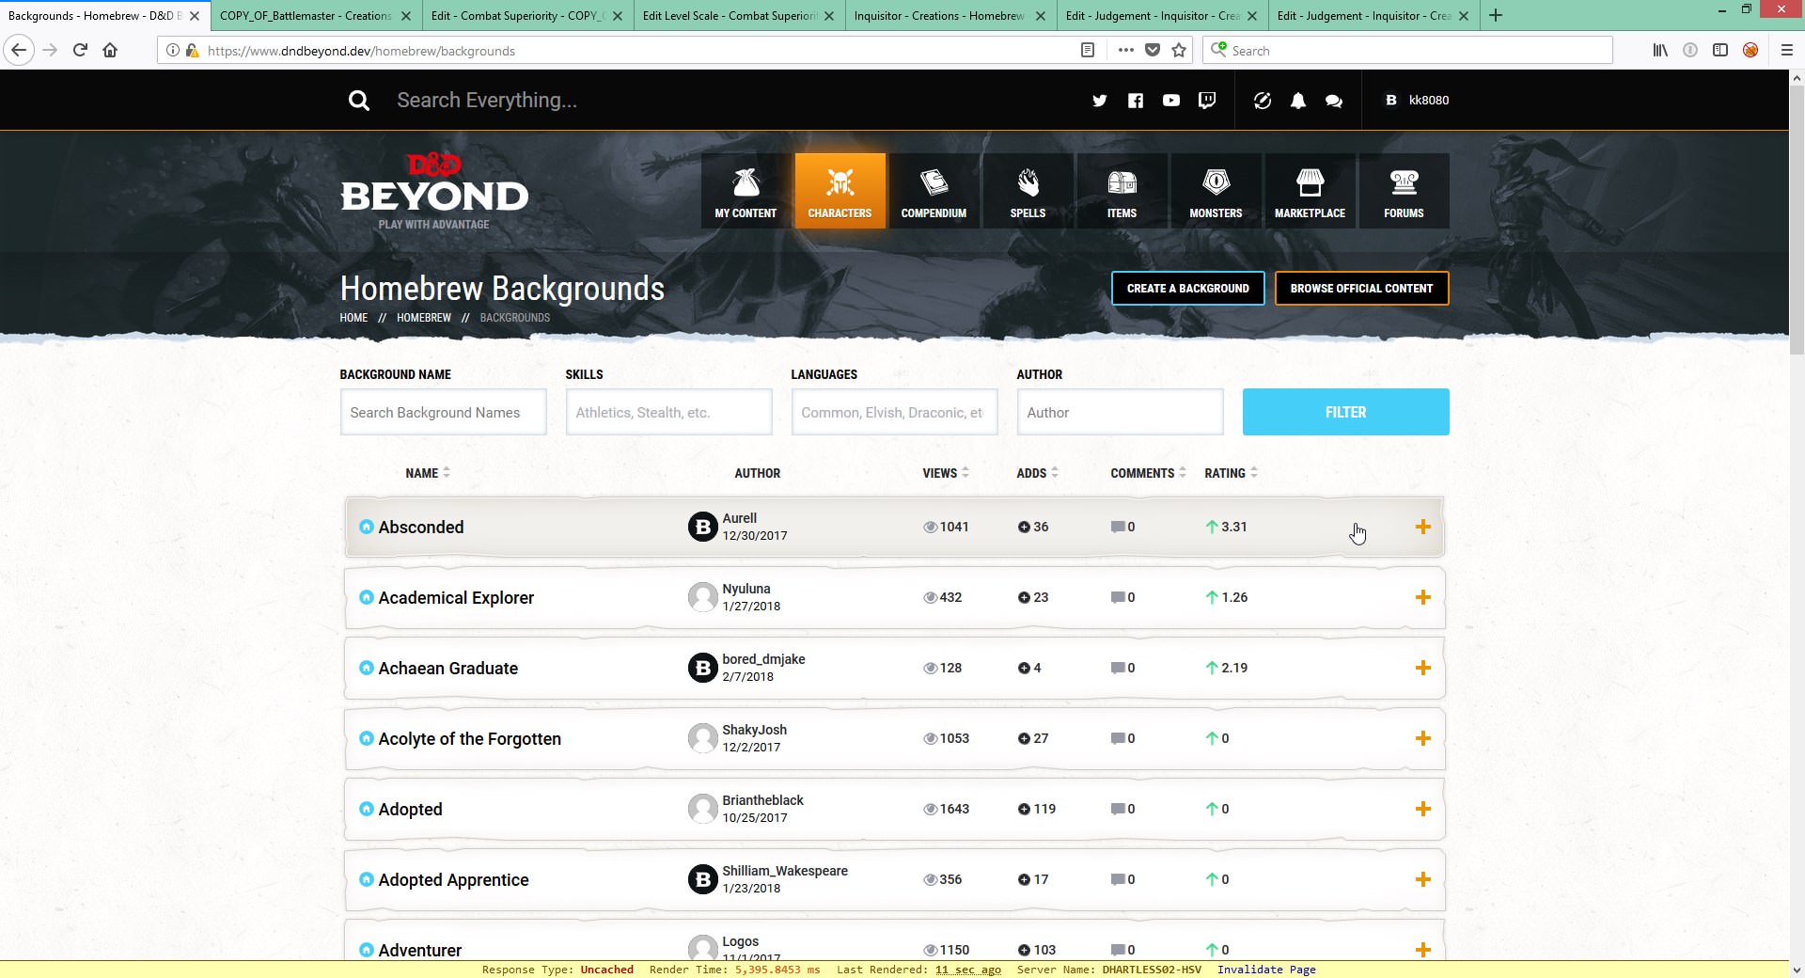Switch to Edit Level Scale browser tab
The image size is (1805, 978).
point(729,16)
